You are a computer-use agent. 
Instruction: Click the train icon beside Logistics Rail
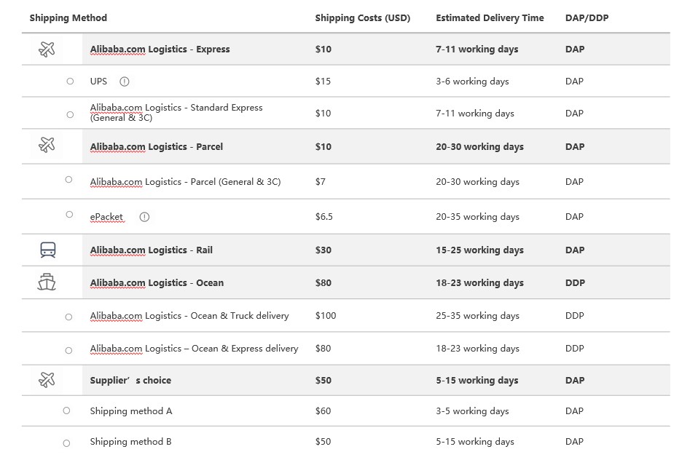pos(48,250)
